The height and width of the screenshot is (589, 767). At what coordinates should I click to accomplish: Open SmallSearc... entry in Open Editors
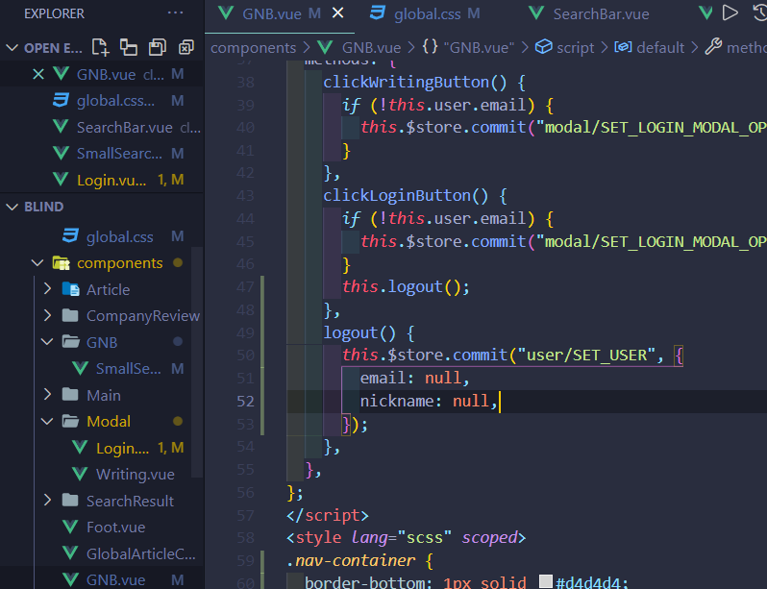click(x=102, y=154)
